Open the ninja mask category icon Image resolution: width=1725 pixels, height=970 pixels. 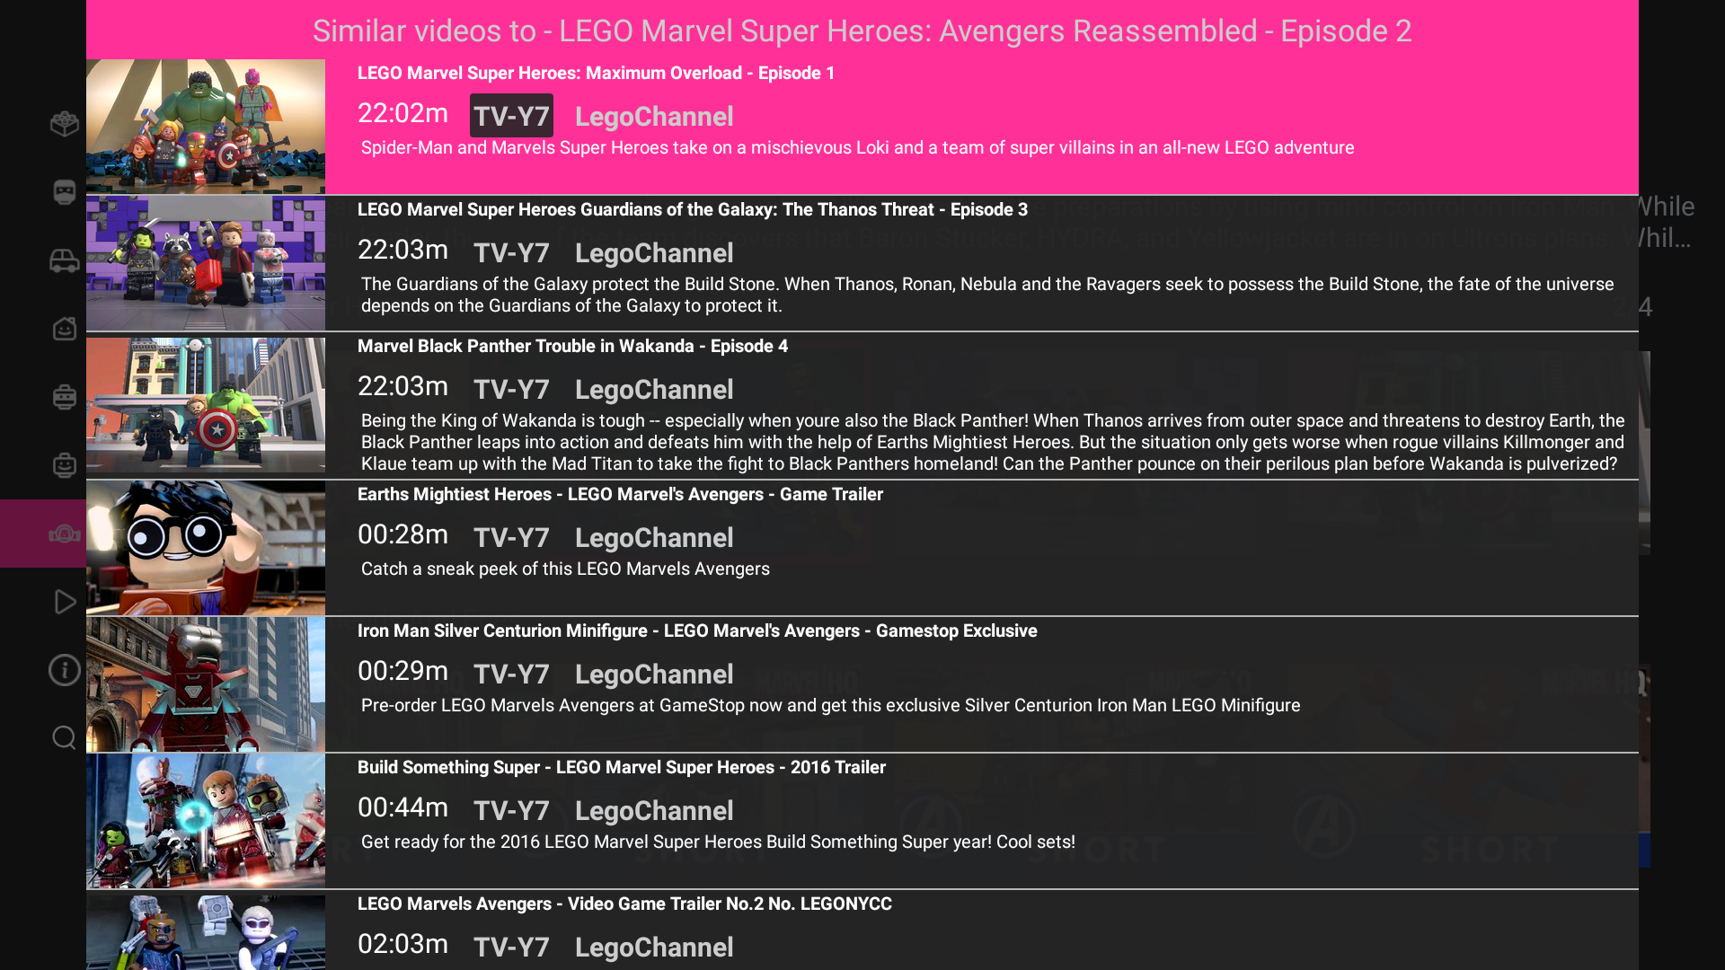[x=64, y=192]
